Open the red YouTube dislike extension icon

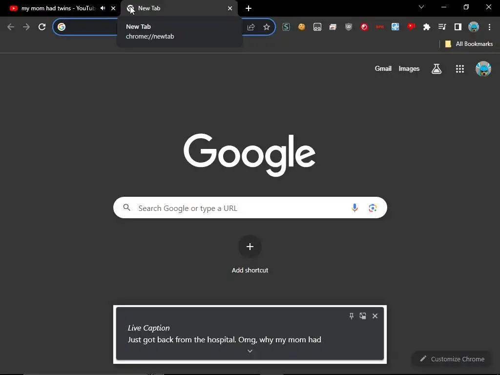(x=411, y=27)
